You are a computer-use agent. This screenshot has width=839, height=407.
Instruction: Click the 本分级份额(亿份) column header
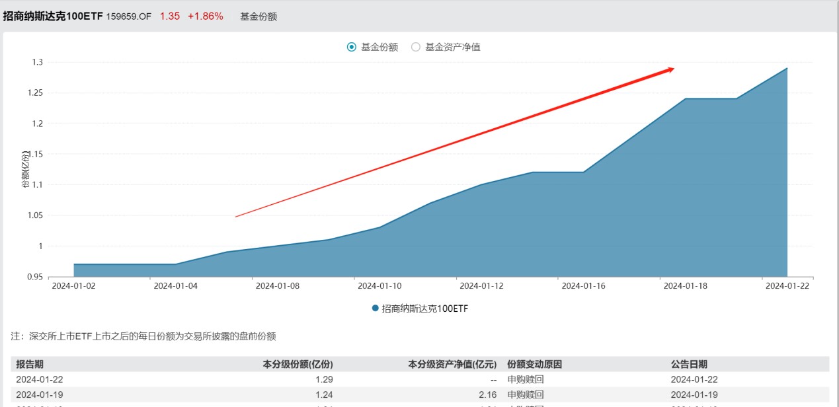pyautogui.click(x=298, y=364)
